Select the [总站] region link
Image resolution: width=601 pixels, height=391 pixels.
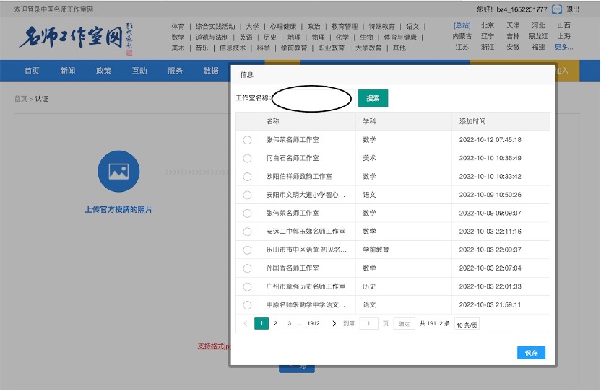point(462,26)
